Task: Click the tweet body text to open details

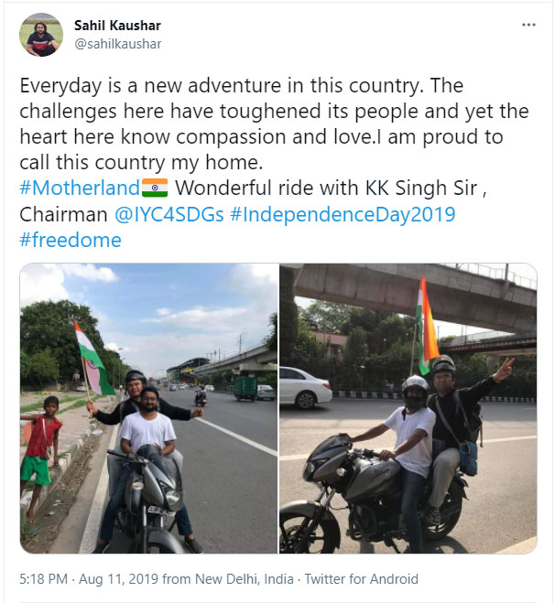Action: (274, 124)
